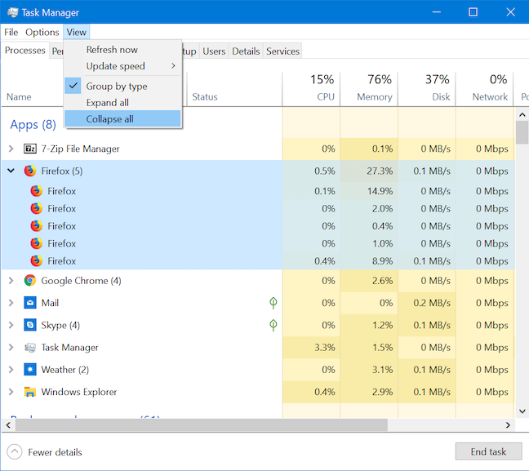Click the Apps (8) group heading

[33, 125]
